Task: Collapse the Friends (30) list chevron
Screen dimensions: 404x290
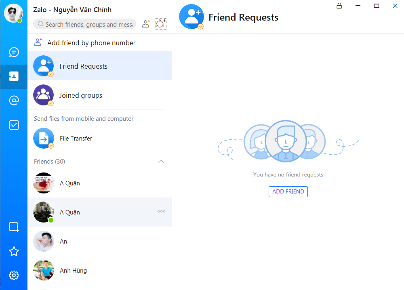Action: (161, 162)
